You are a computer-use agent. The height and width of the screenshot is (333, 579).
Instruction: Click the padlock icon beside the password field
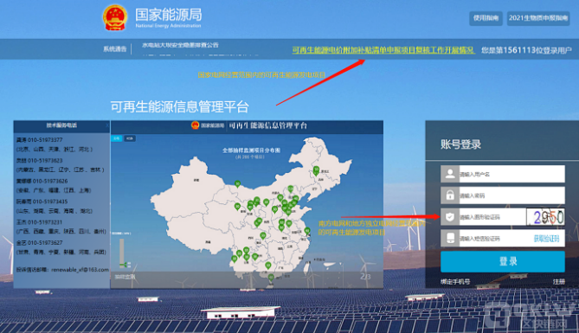[450, 195]
